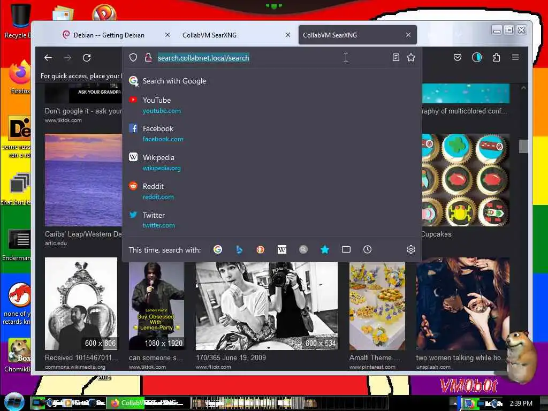Open the Pocket save icon
Image resolution: width=548 pixels, height=411 pixels.
[x=458, y=57]
